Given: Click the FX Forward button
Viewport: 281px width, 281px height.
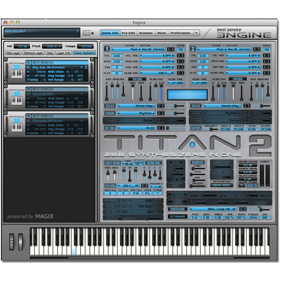Looking at the screenshot, I should [x=177, y=217].
